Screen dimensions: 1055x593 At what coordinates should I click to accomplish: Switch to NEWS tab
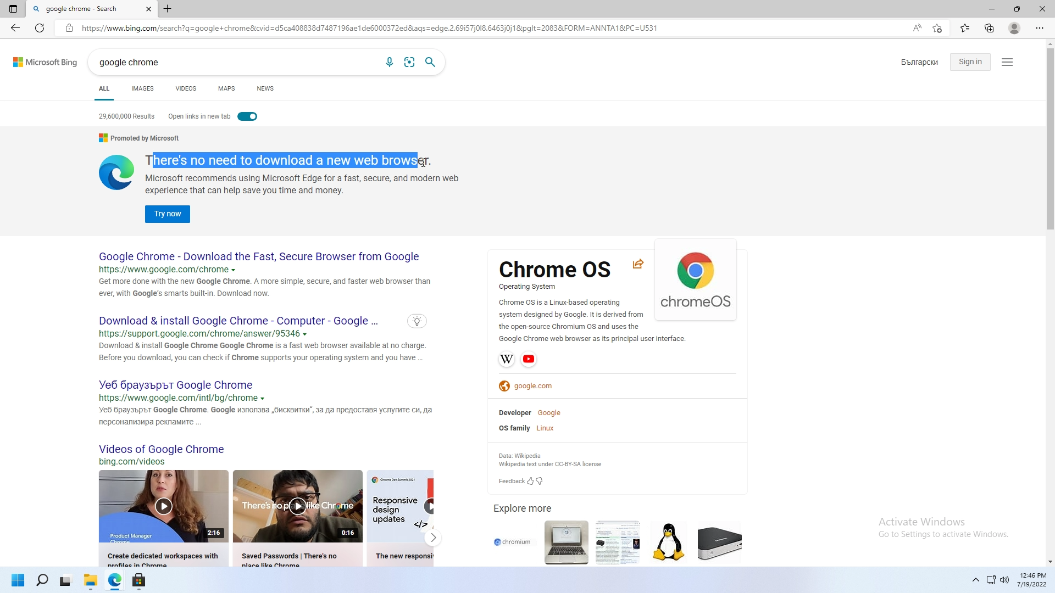[265, 88]
